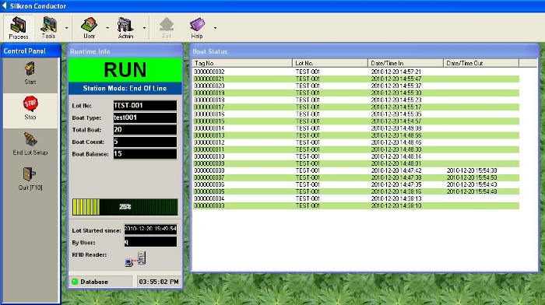Expand the Tools dropdown arrow
The image size is (545, 305).
pyautogui.click(x=66, y=28)
